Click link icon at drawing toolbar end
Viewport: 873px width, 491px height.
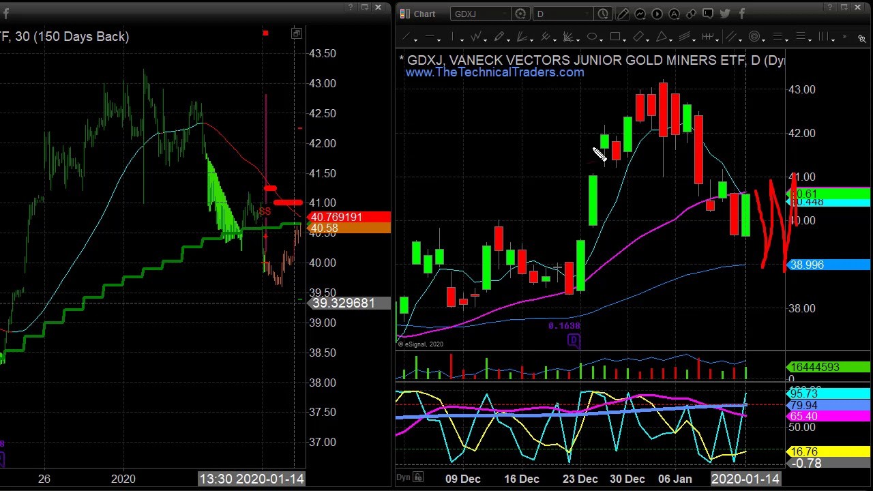click(862, 38)
